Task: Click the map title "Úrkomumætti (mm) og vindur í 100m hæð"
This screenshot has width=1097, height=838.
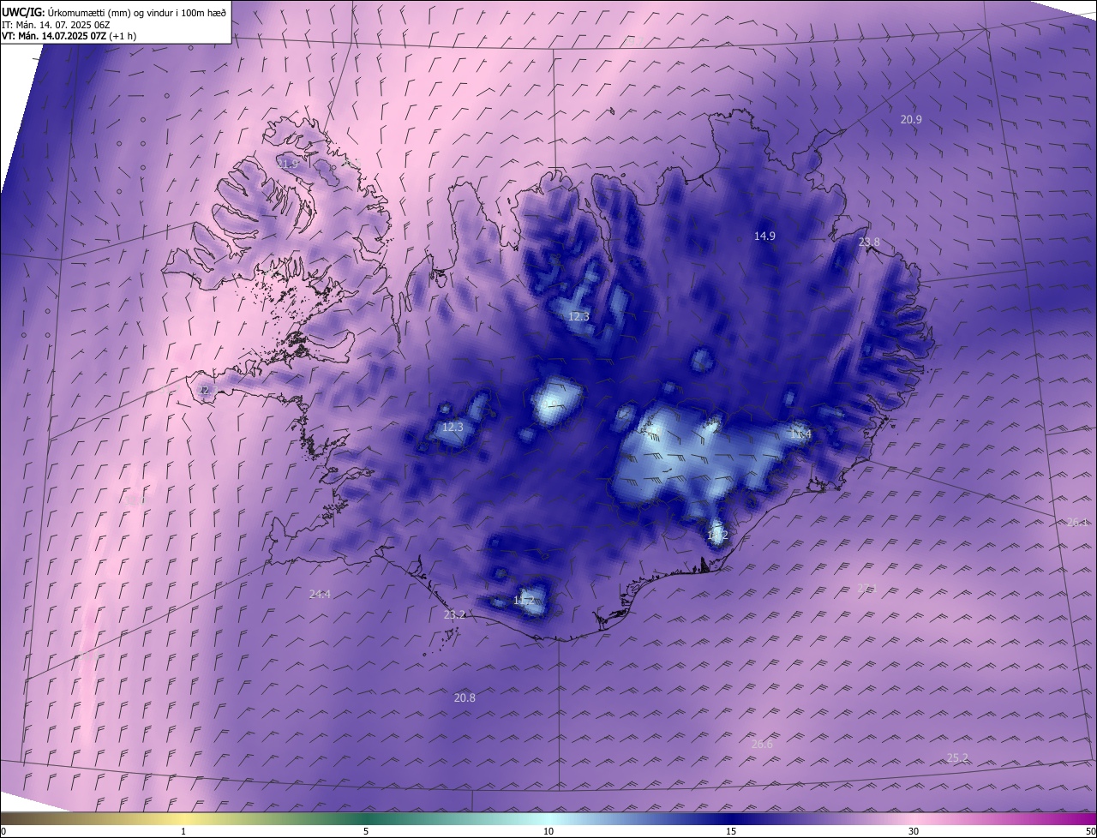Action: (x=136, y=11)
